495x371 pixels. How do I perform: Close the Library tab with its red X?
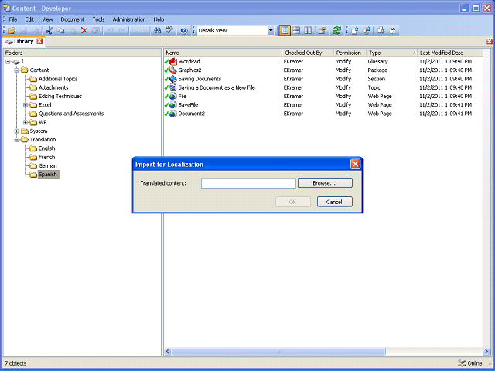pyautogui.click(x=39, y=41)
